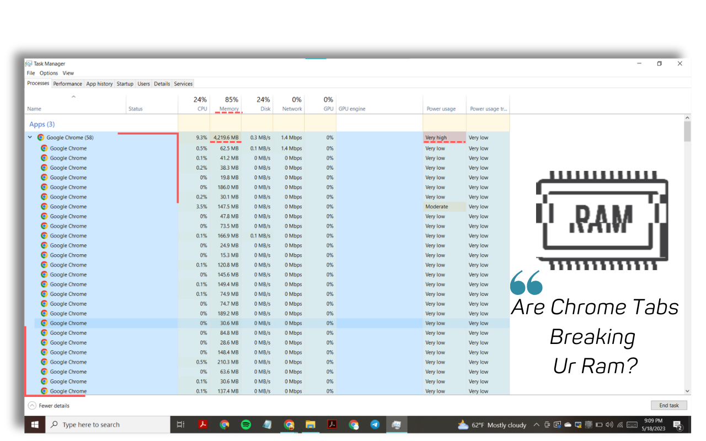Viewport: 706px width, 441px height.
Task: Click the Task Manager taskbar icon
Action: click(x=396, y=424)
